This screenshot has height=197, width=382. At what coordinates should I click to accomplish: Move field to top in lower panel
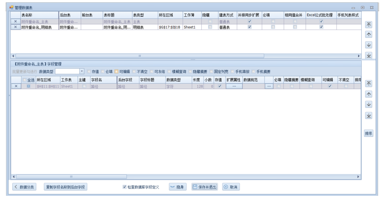point(368,84)
